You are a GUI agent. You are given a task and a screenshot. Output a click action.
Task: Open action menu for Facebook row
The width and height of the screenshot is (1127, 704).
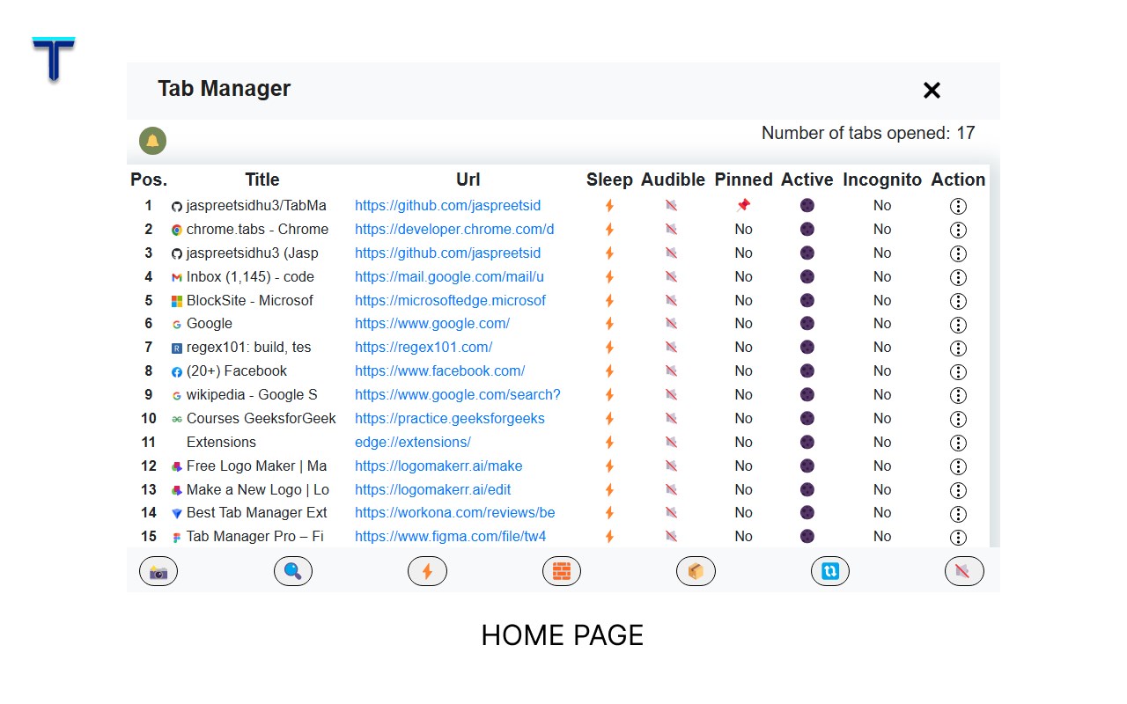pyautogui.click(x=958, y=372)
